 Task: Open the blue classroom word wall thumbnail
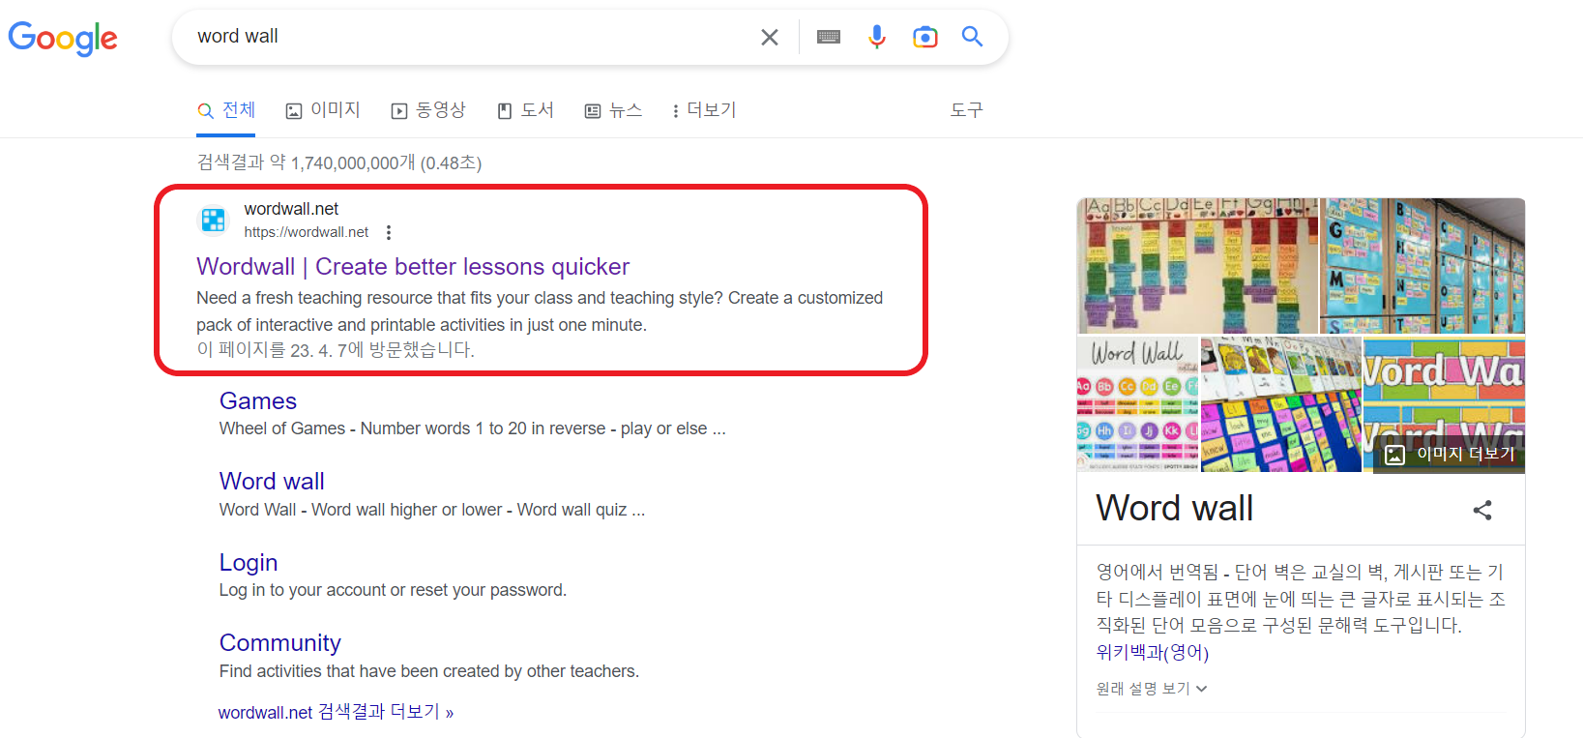[x=1423, y=266]
